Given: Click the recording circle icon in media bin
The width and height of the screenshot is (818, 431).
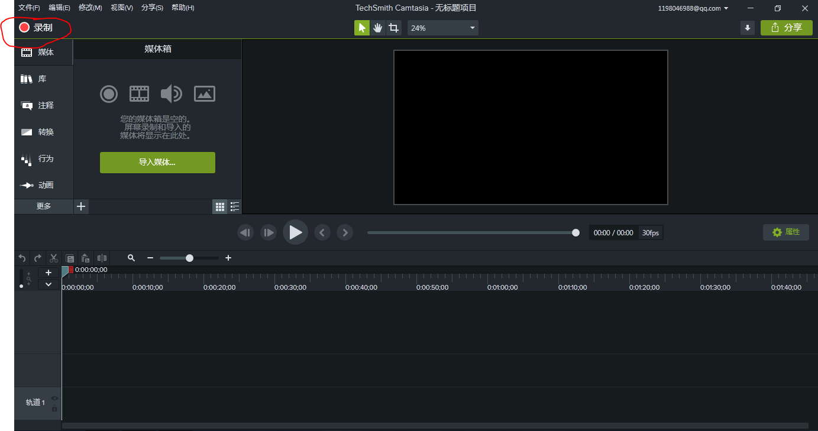Looking at the screenshot, I should [x=109, y=93].
